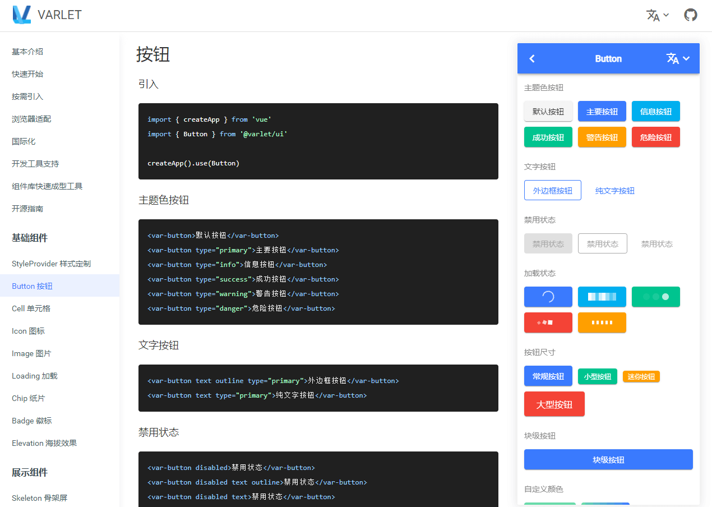Click the translate icon in Button preview

coord(673,58)
